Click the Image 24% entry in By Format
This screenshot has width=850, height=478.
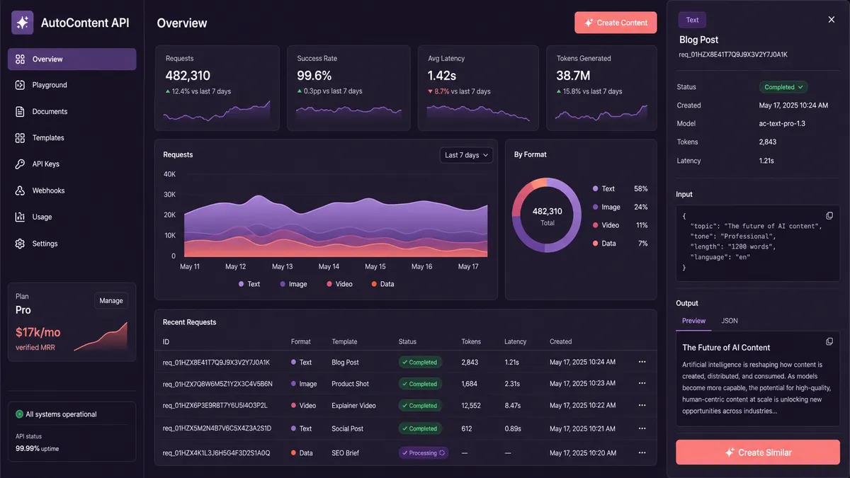click(x=620, y=207)
